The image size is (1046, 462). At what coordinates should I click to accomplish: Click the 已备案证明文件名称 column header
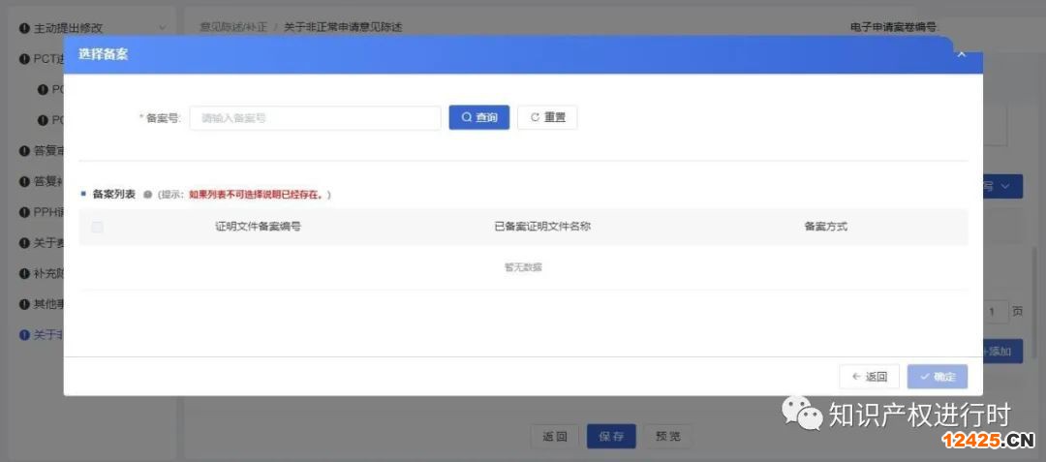pos(541,227)
